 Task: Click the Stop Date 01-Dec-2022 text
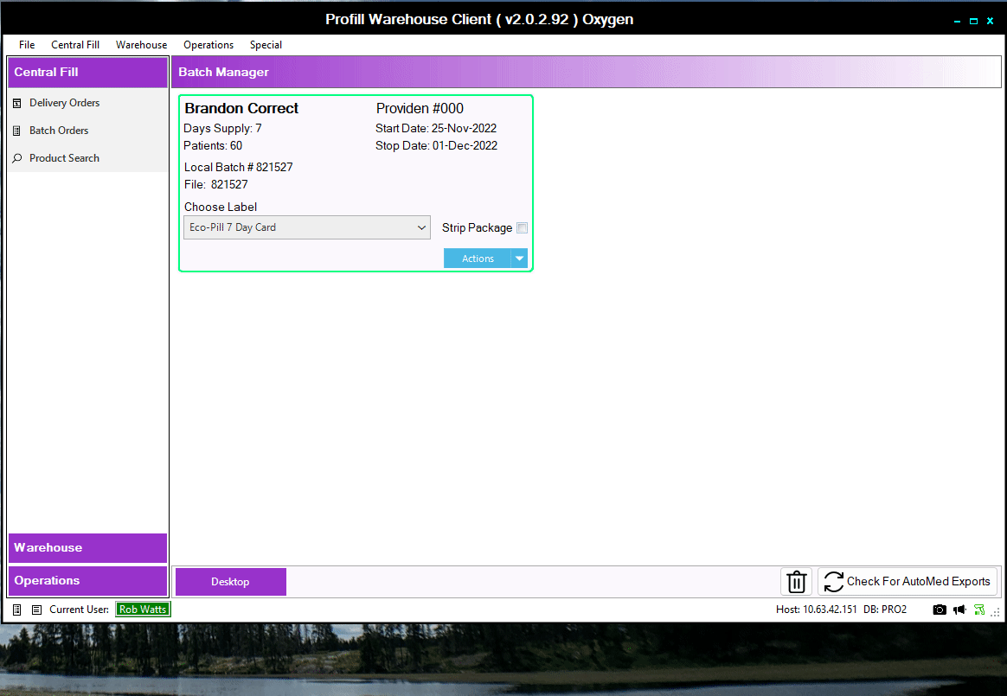[436, 146]
